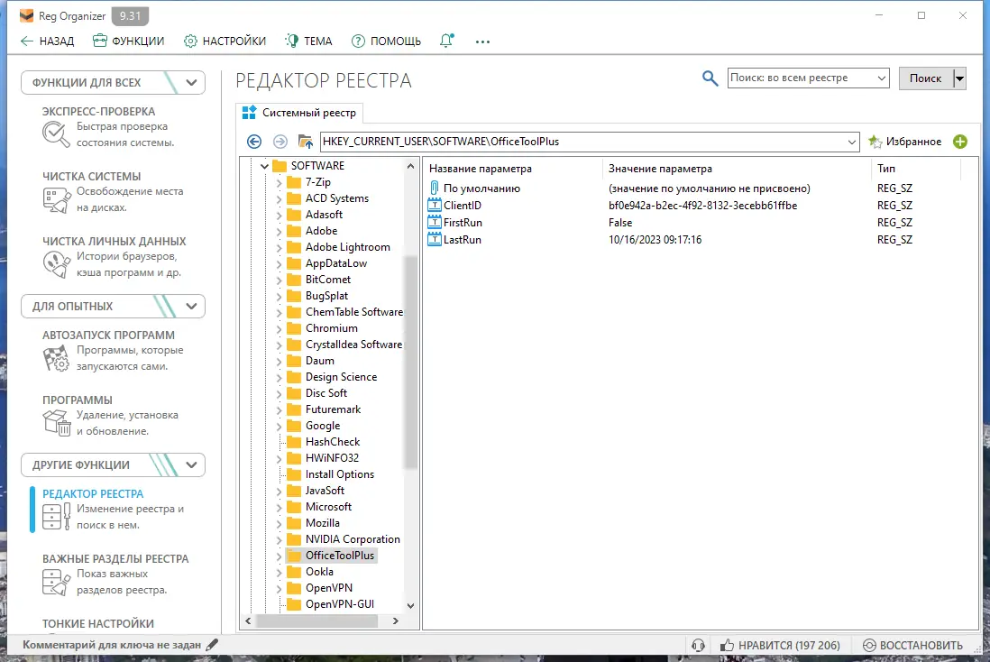Click the Редактор реестра sidebar icon
This screenshot has height=662, width=990.
(x=56, y=516)
